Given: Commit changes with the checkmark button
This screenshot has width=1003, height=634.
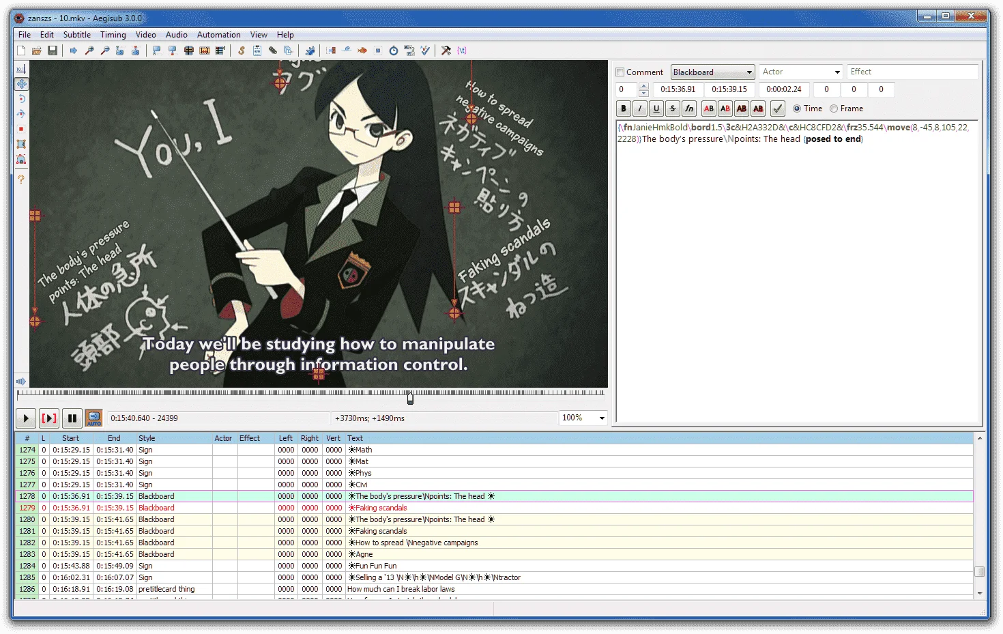Looking at the screenshot, I should click(x=777, y=109).
